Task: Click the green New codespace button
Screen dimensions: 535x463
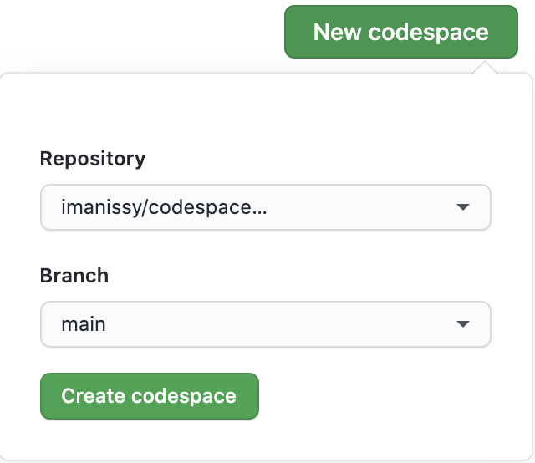Action: (401, 33)
